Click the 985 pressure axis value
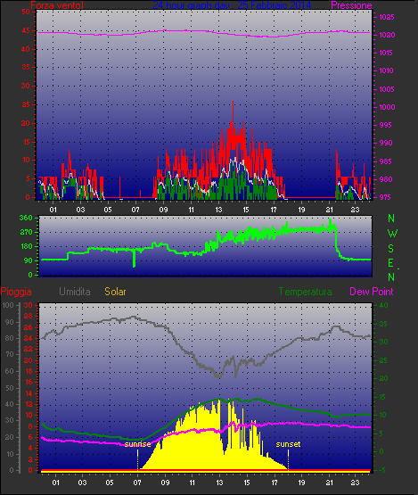Image resolution: width=418 pixels, height=495 pixels. 386,161
